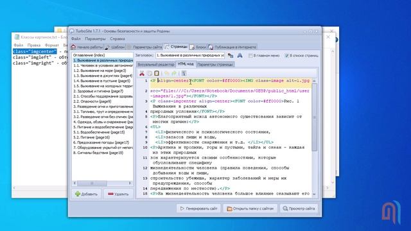The height and width of the screenshot is (231, 411).
Task: Click the page rename icon next to title field
Action: (231, 56)
